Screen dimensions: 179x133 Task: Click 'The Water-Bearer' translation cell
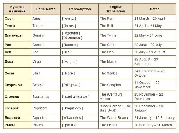click(x=116, y=118)
